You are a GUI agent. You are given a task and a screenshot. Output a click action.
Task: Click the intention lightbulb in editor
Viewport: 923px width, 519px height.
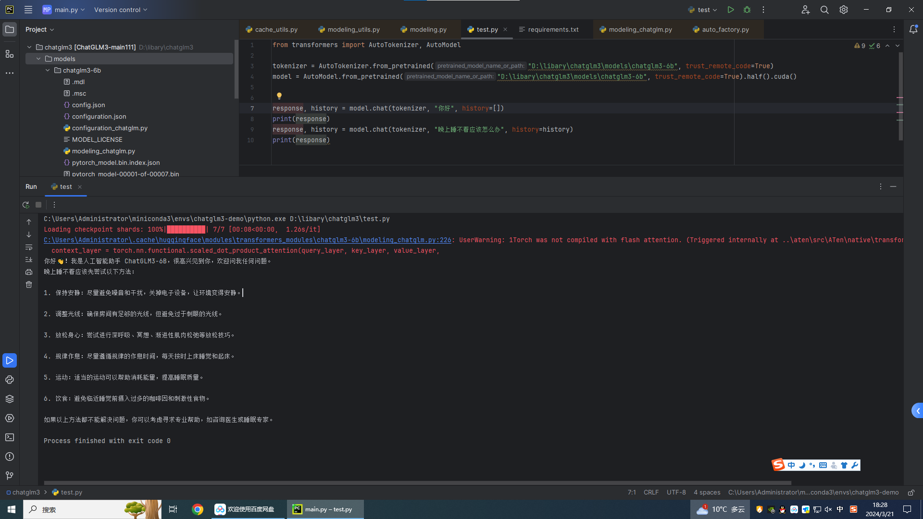pos(279,96)
